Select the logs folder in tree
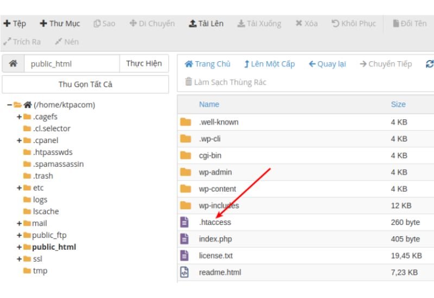Image resolution: width=434 pixels, height=298 pixels. pos(40,199)
